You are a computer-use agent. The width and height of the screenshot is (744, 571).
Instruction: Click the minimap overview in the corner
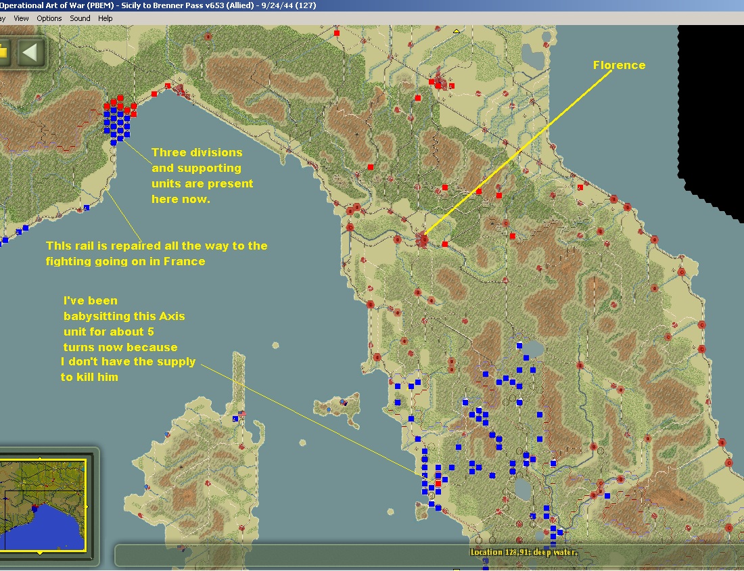click(x=43, y=505)
